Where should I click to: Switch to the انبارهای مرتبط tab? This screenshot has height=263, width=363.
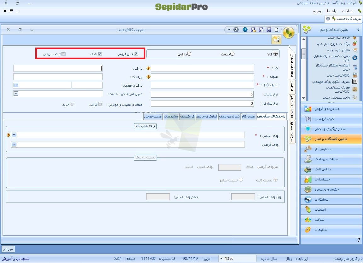(207, 116)
